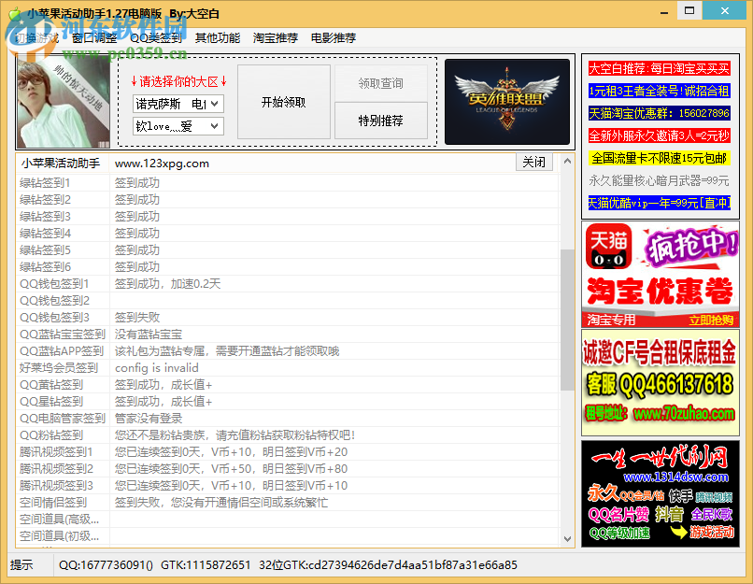Click the 天猫 cat logo icon
Viewport: 753px width, 584px height.
(x=608, y=247)
